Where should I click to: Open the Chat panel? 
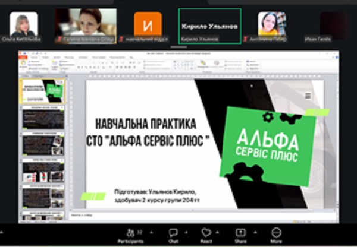click(x=173, y=233)
